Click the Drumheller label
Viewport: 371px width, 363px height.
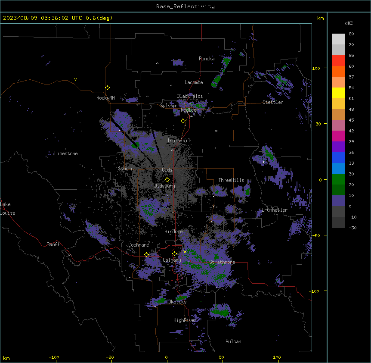275,210
